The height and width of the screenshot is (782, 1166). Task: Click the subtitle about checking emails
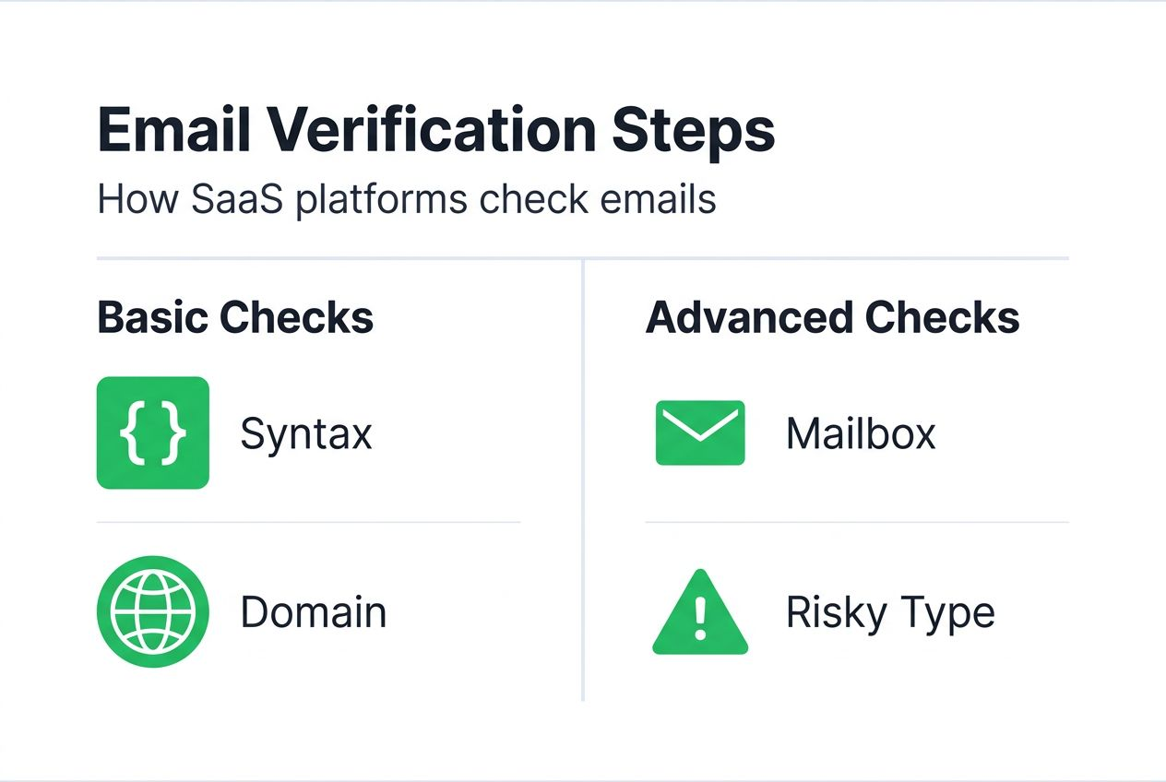(x=407, y=200)
